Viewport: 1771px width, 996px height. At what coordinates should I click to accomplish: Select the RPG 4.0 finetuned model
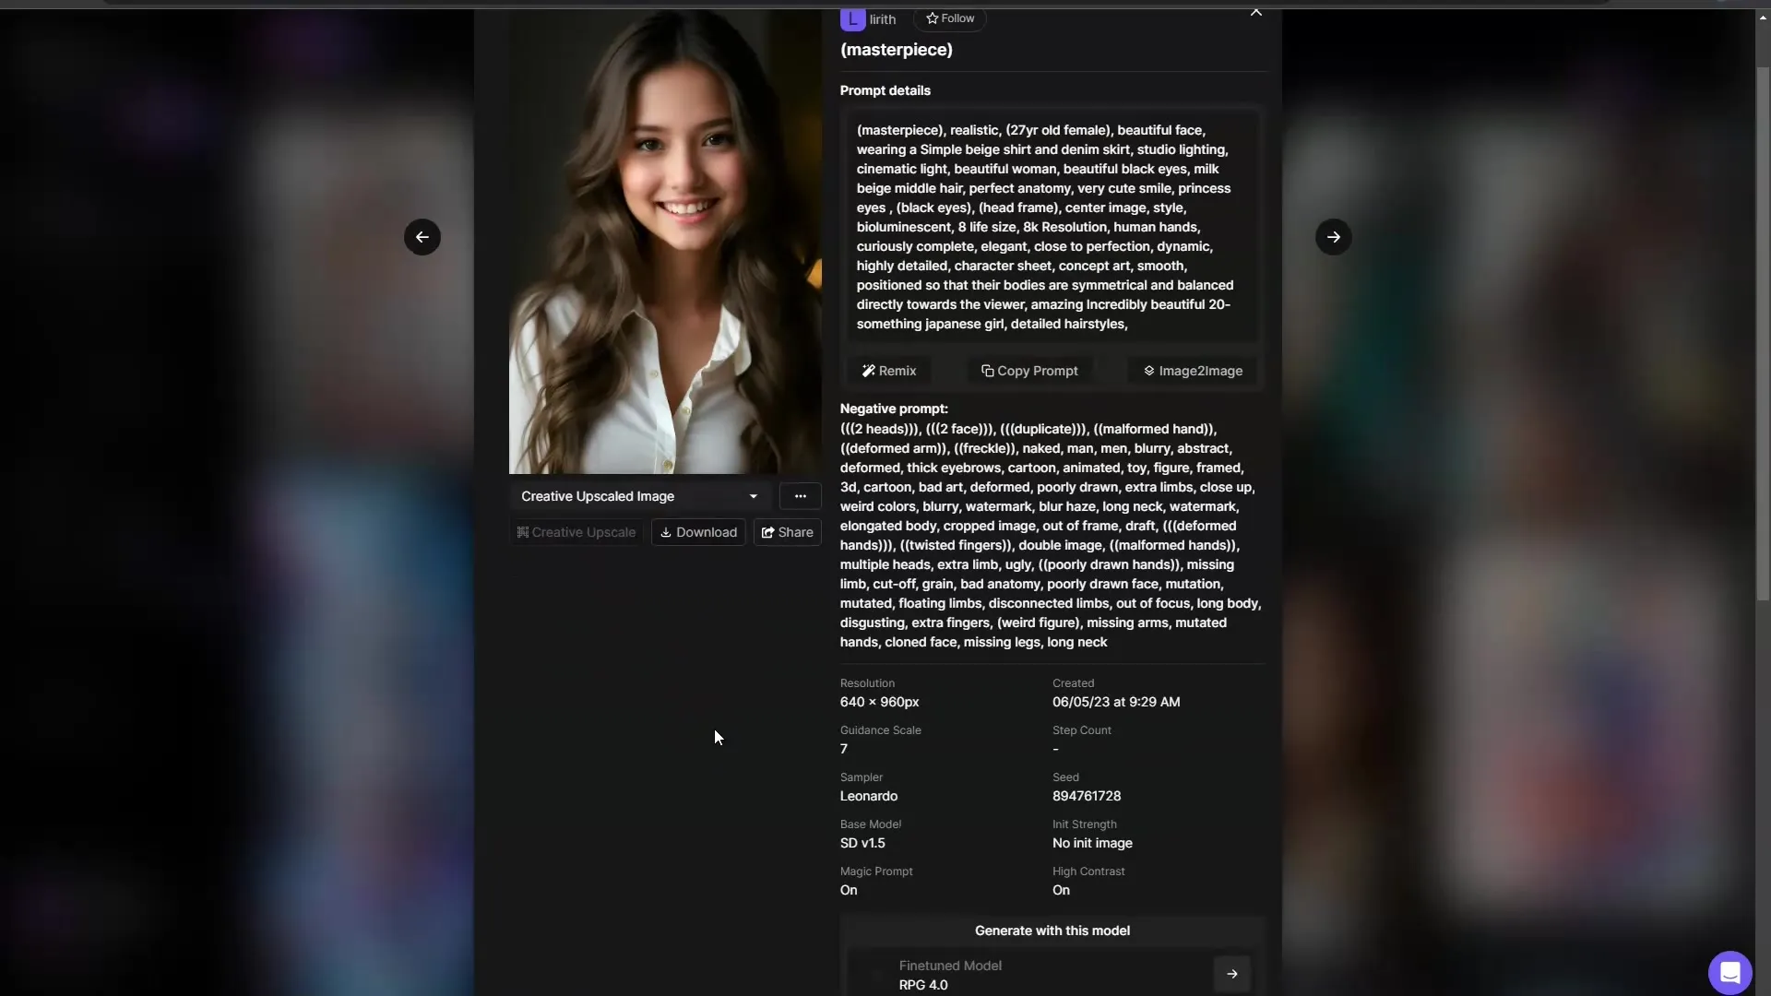[x=1049, y=974]
